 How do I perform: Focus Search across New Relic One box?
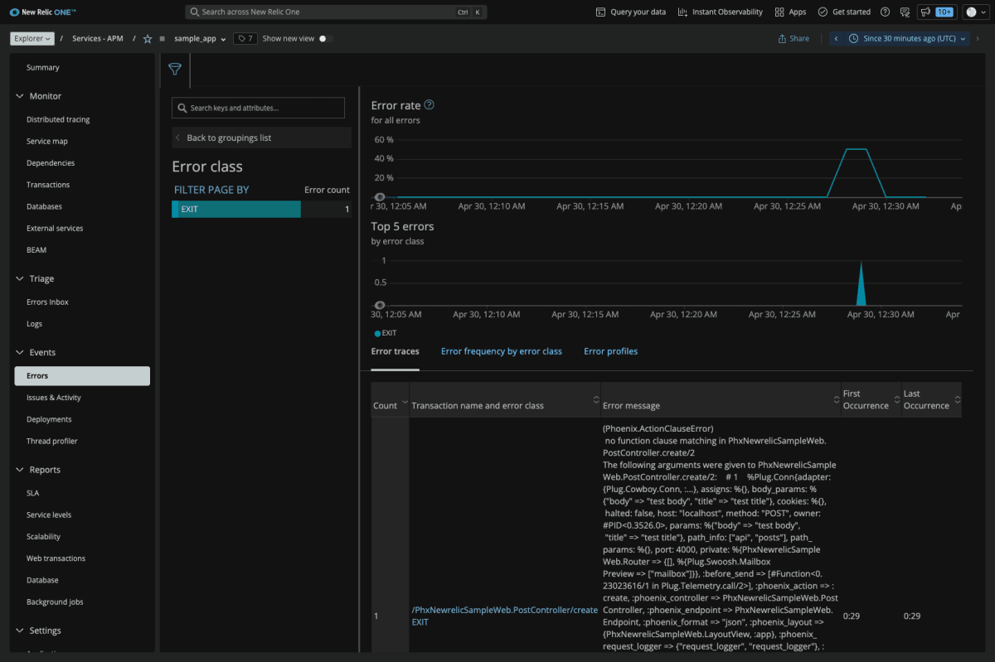click(x=336, y=12)
